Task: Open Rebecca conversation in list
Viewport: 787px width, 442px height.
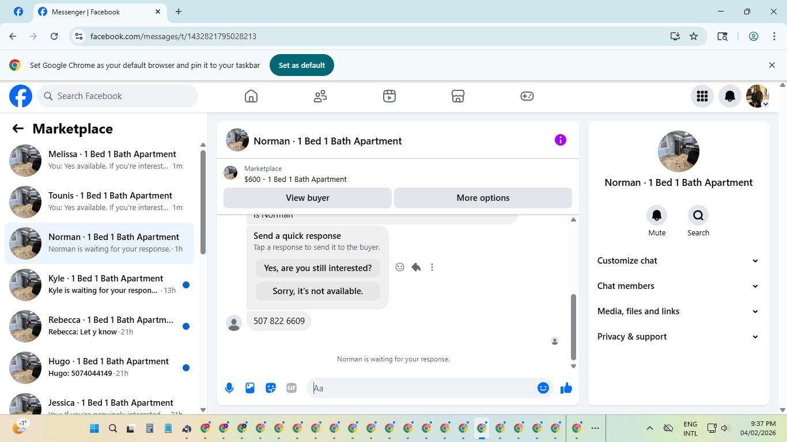Action: (x=99, y=326)
